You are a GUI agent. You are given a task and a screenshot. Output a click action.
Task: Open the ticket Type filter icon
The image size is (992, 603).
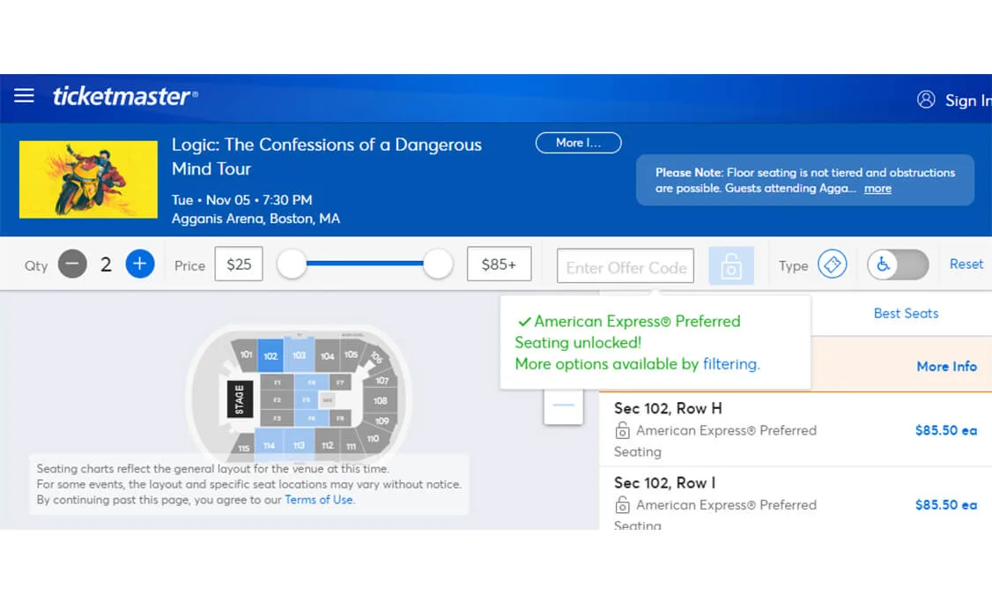pyautogui.click(x=832, y=264)
